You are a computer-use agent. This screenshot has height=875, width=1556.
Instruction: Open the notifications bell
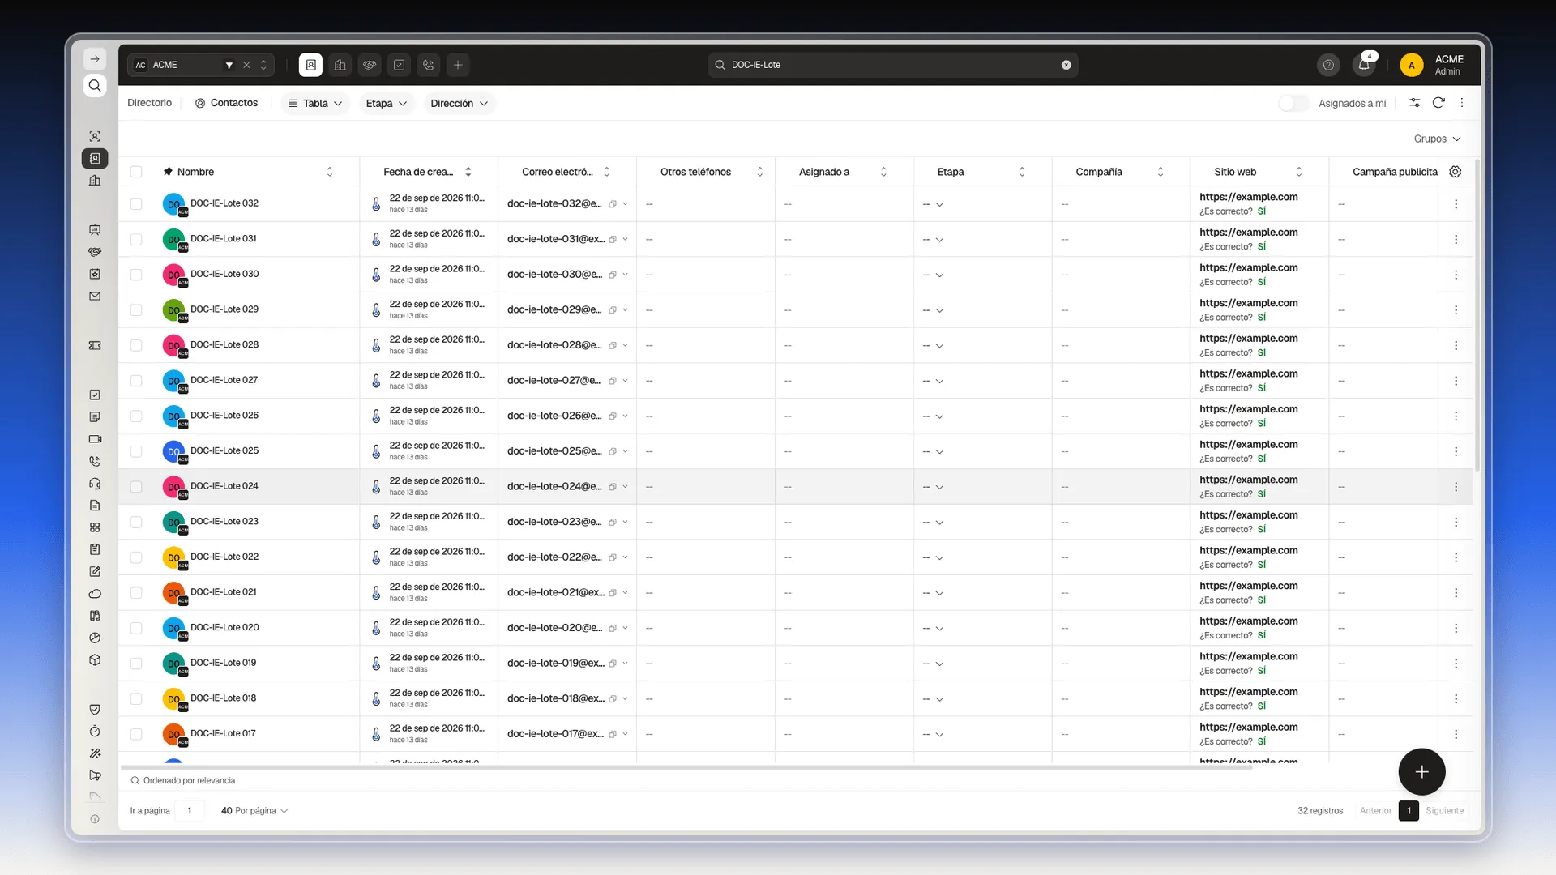point(1364,65)
